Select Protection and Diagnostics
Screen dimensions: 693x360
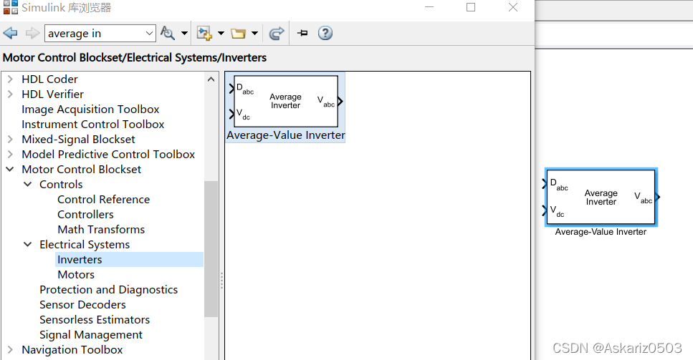pos(108,289)
